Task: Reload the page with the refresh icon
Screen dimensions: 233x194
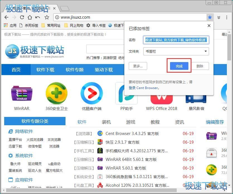Action: tap(22, 17)
